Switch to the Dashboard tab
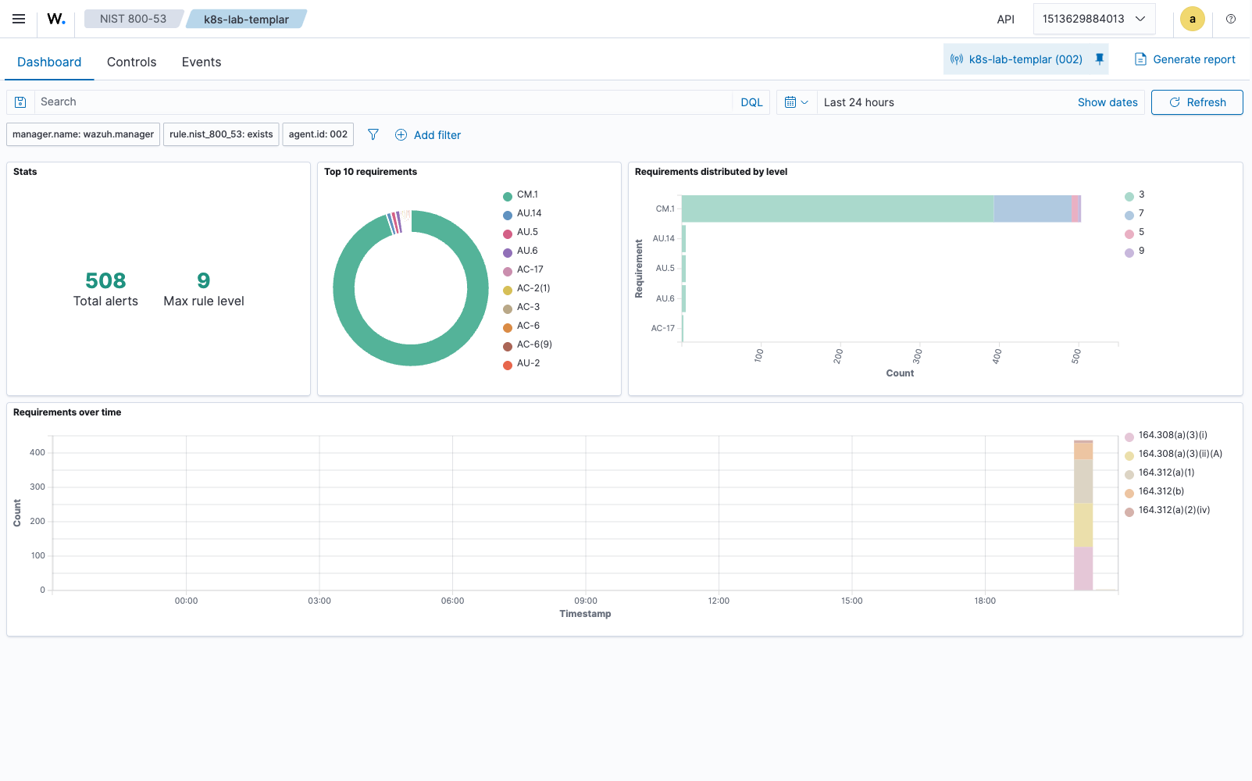The height and width of the screenshot is (781, 1252). (x=49, y=62)
